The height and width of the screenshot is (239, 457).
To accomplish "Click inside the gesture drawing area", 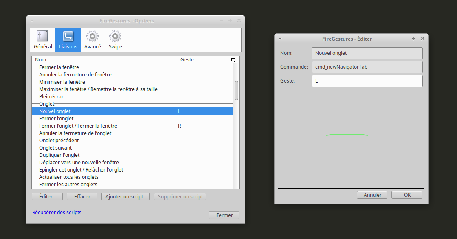I will coord(351,140).
